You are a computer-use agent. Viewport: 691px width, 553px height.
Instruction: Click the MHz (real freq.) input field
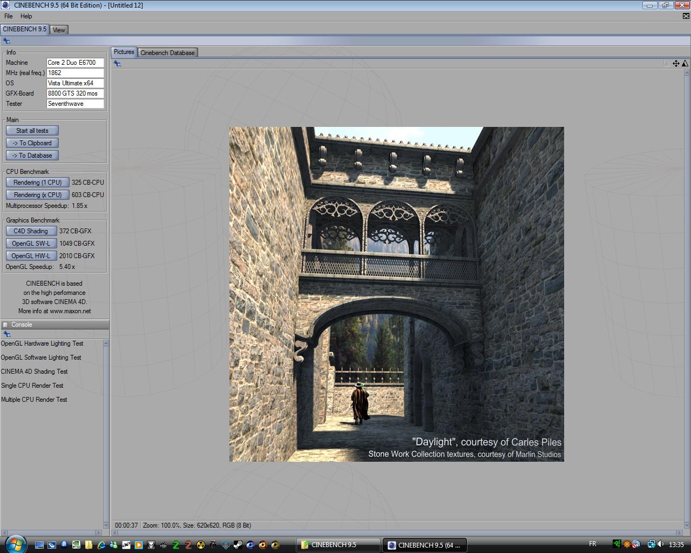[75, 73]
